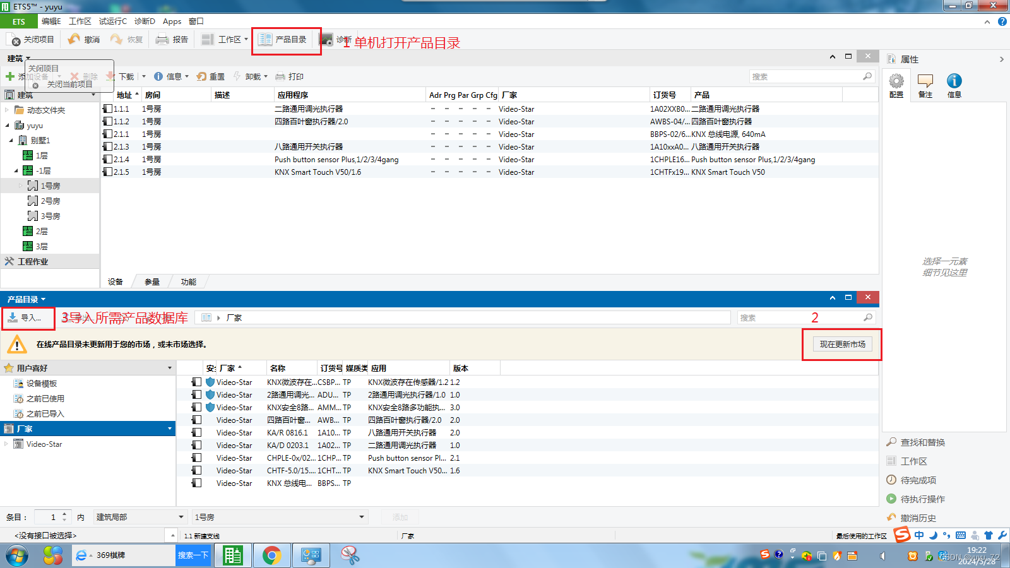Select 2号房 in building tree
The height and width of the screenshot is (568, 1010).
50,201
